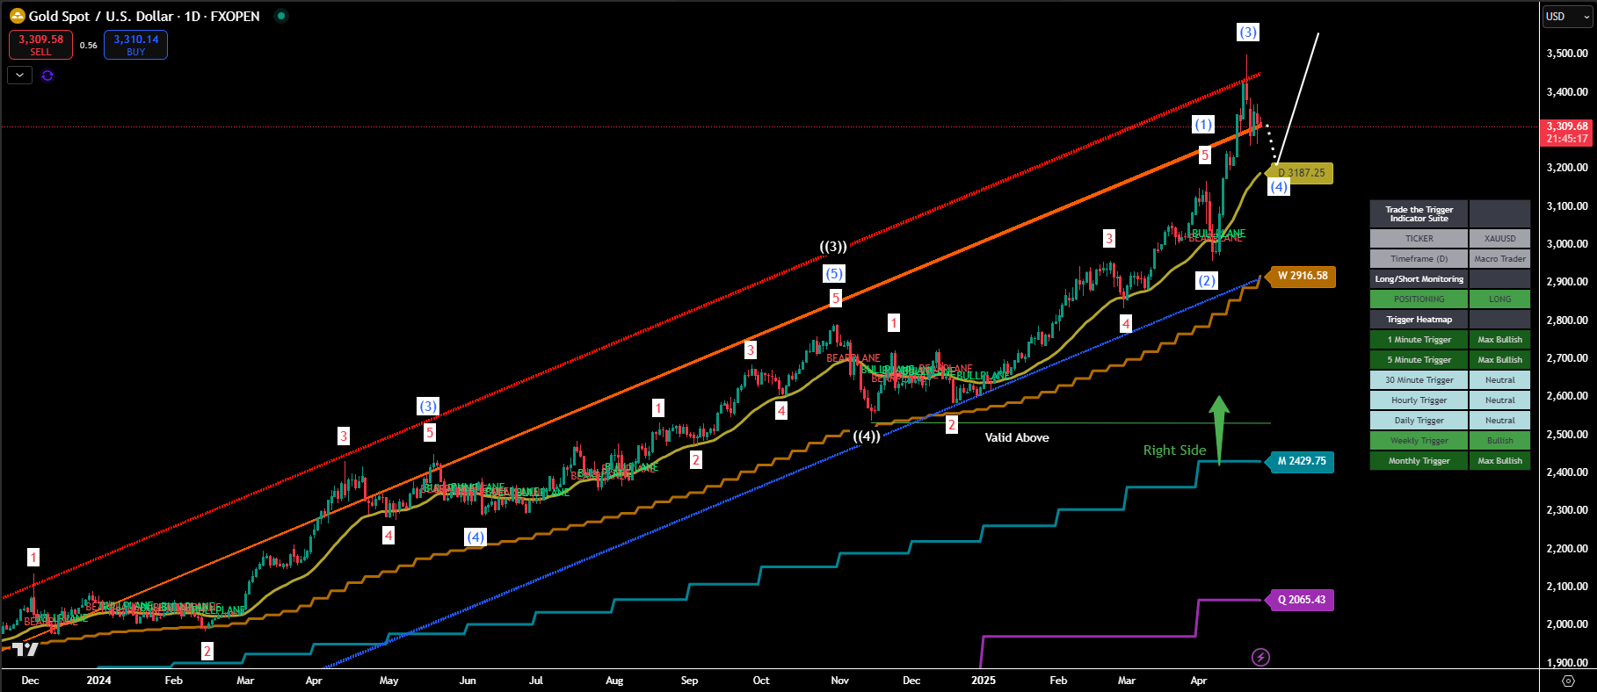Click the green Right Side arrow
This screenshot has height=692, width=1597.
point(1218,429)
